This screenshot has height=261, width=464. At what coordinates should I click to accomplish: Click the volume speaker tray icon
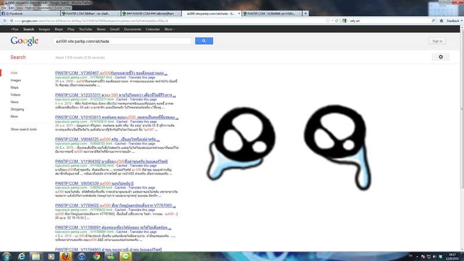pyautogui.click(x=434, y=256)
